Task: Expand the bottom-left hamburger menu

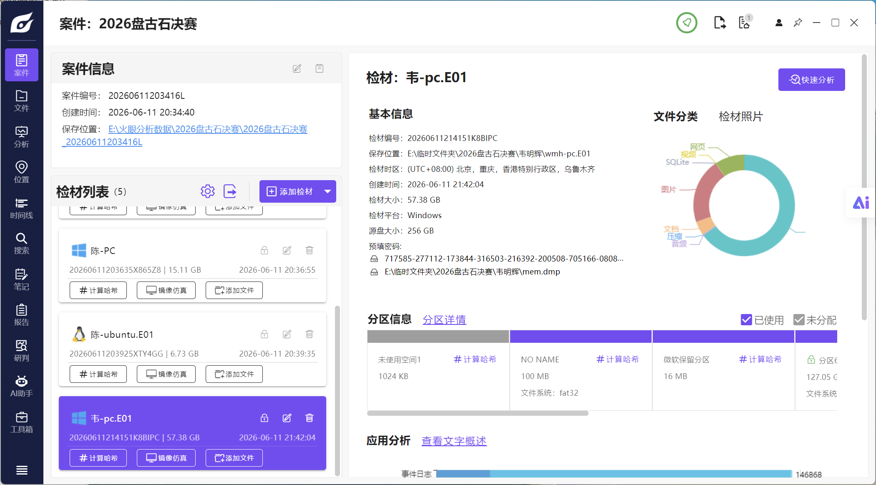Action: click(x=22, y=470)
